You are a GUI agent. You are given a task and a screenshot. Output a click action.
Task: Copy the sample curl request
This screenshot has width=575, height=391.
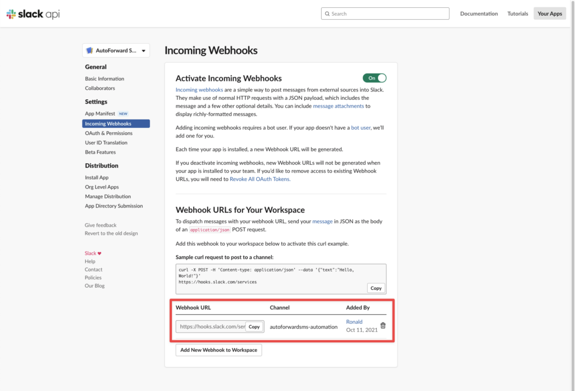pyautogui.click(x=376, y=288)
